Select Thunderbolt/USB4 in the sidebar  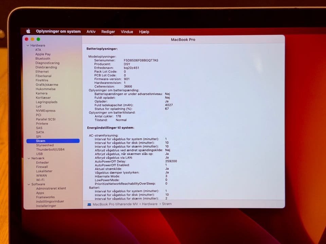[x=50, y=149]
